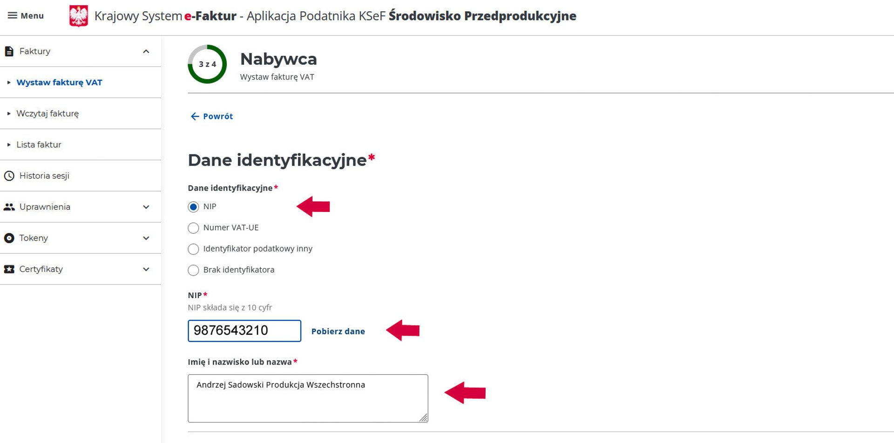Open Wystaw fakturę VAT link
The width and height of the screenshot is (894, 443).
59,82
